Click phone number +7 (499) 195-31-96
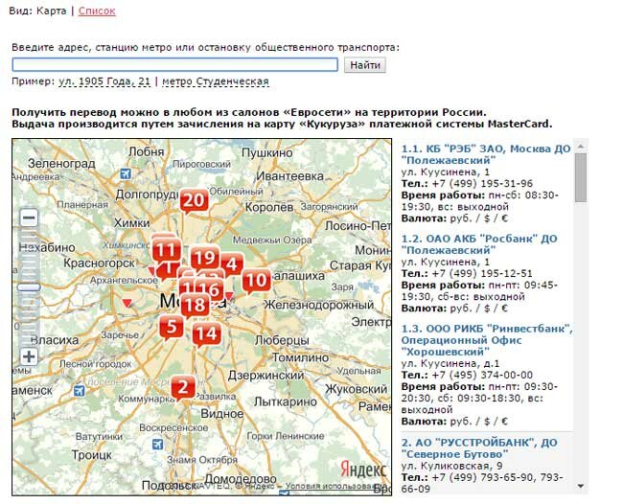Image resolution: width=623 pixels, height=504 pixels. 482,183
